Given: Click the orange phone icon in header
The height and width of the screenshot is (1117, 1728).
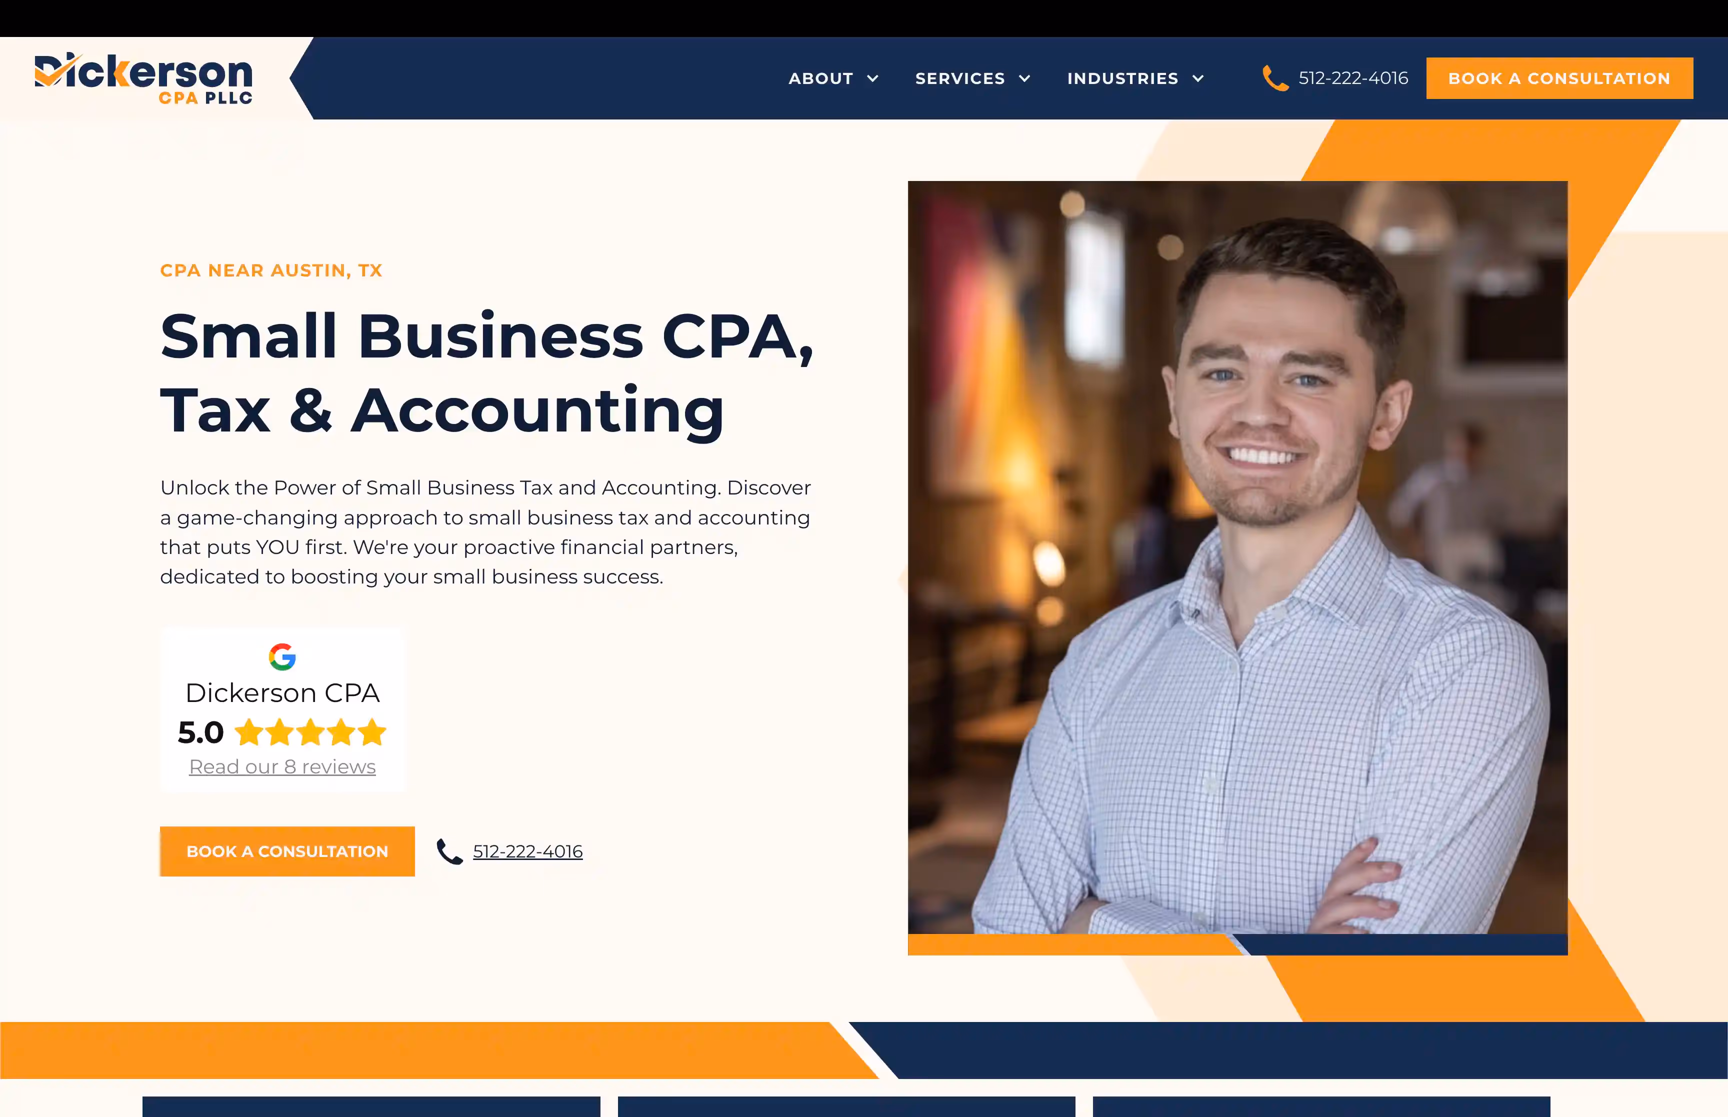Looking at the screenshot, I should (x=1275, y=78).
